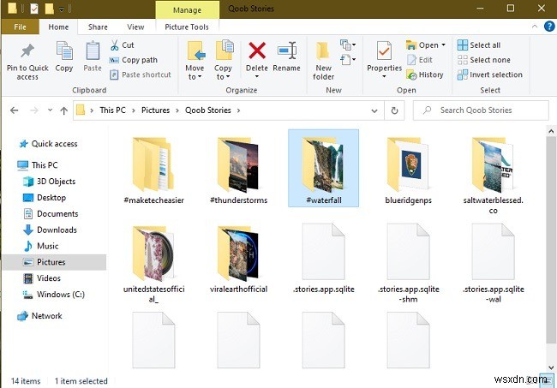This screenshot has width=557, height=388.
Task: Click Select all
Action: tap(479, 45)
